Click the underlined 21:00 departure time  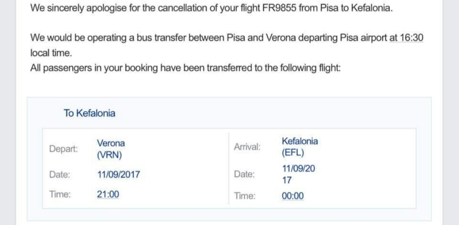point(108,194)
